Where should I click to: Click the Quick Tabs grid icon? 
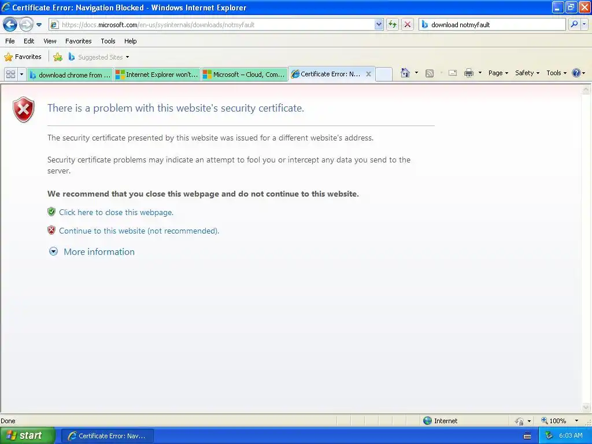pos(10,75)
